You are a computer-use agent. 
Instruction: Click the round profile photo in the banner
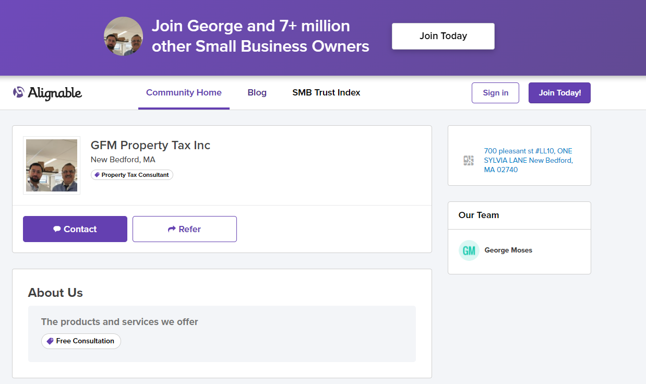point(123,36)
